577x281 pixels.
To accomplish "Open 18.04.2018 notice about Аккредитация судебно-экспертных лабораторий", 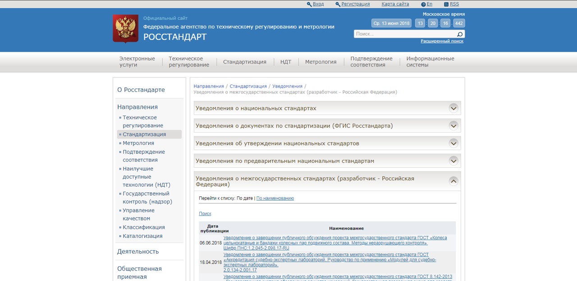I will click(330, 263).
